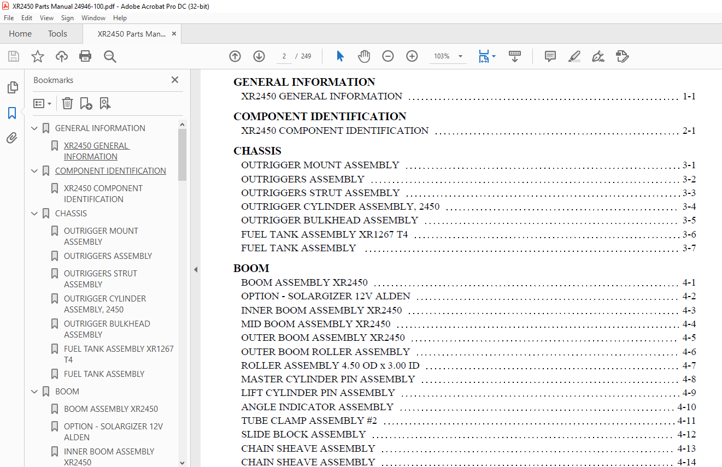Add a sticky note comment
Image resolution: width=722 pixels, height=467 pixels.
[550, 56]
